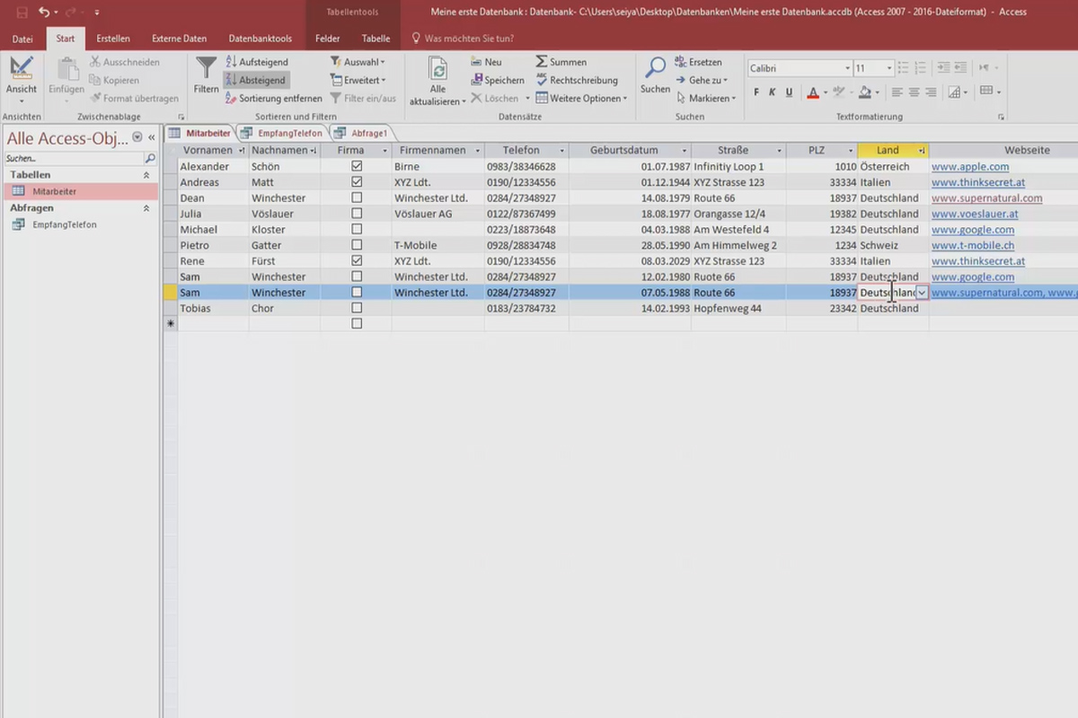Open font color A dropdown swatch
Screen dimensions: 1078x718
(x=825, y=92)
